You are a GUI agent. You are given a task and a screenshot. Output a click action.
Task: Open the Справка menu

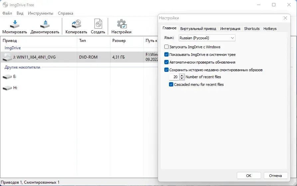66,13
